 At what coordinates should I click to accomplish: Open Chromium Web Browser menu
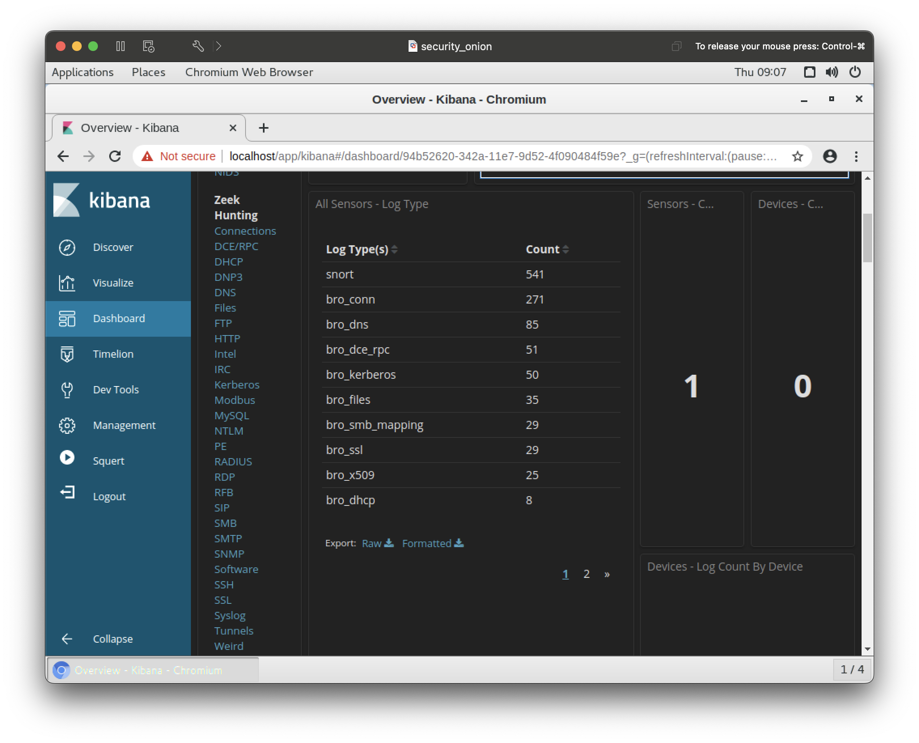click(249, 72)
